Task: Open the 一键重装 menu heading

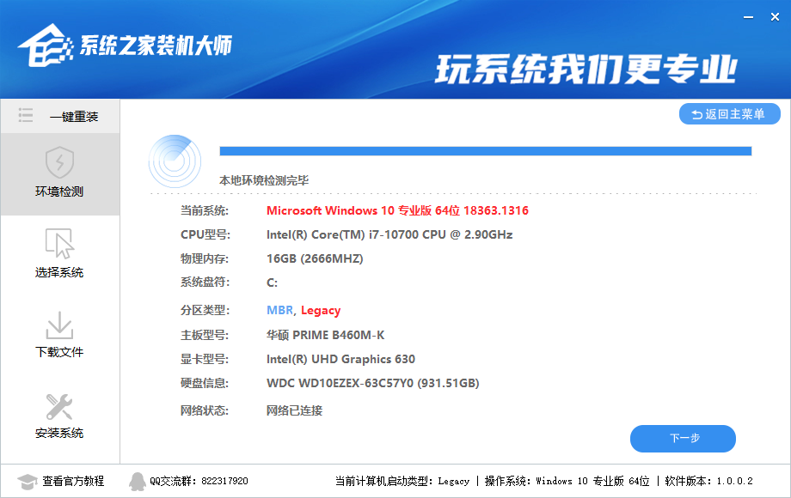Action: tap(74, 117)
